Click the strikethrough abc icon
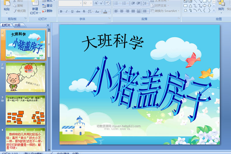 [x=78, y=11]
